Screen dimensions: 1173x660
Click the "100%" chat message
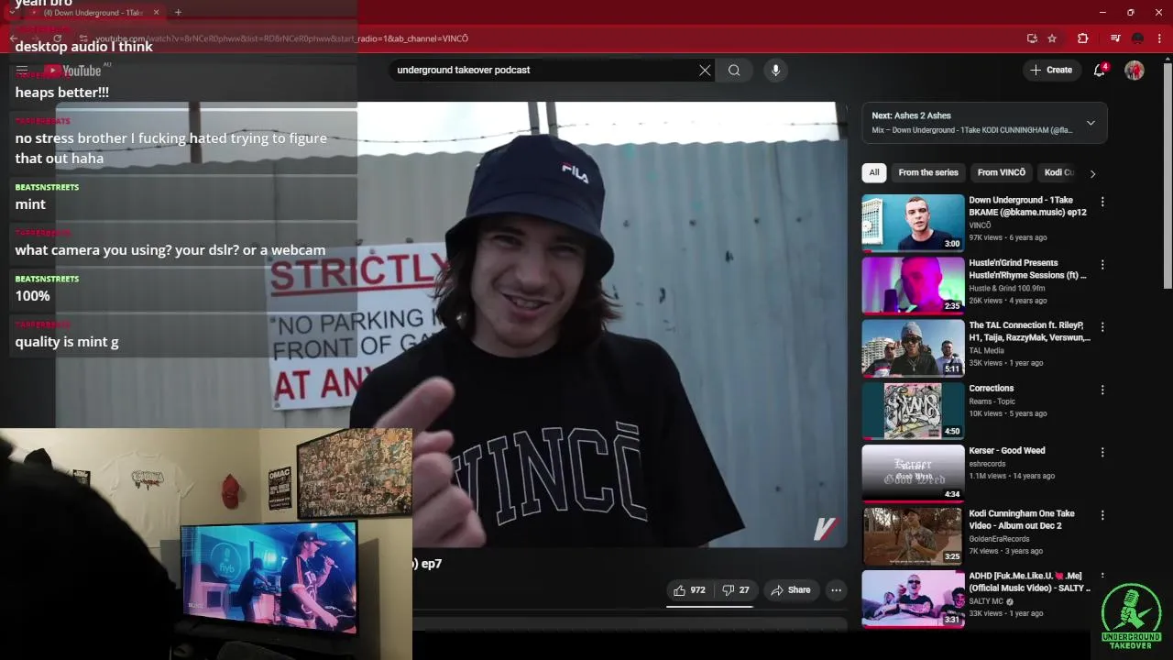[33, 296]
